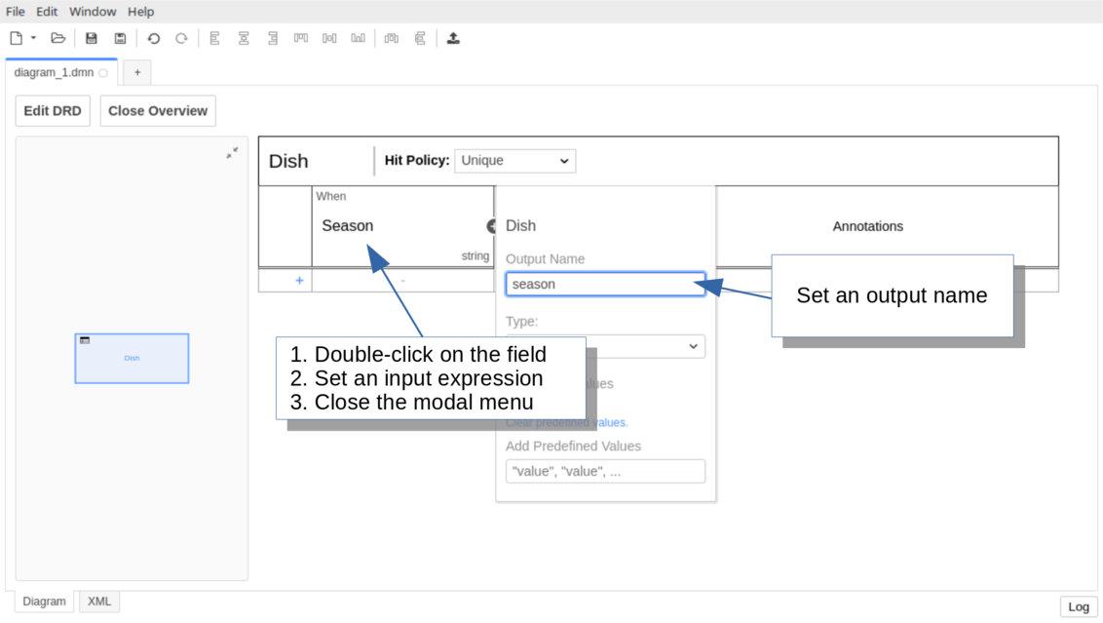Switch to the XML tab

tap(99, 602)
